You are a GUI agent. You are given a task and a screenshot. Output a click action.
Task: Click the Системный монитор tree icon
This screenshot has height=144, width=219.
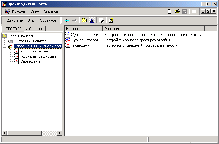(10, 41)
